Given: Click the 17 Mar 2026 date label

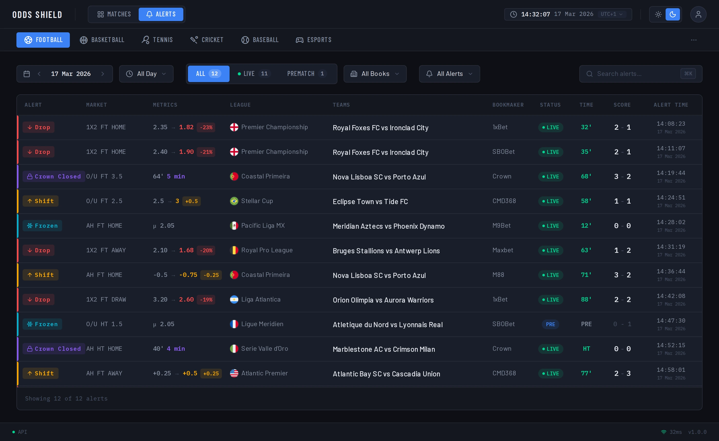Looking at the screenshot, I should 71,74.
